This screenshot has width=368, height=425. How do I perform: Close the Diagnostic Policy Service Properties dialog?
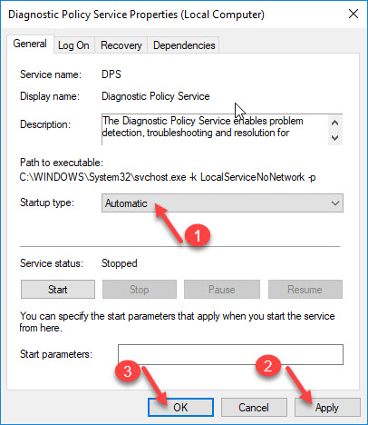353,14
